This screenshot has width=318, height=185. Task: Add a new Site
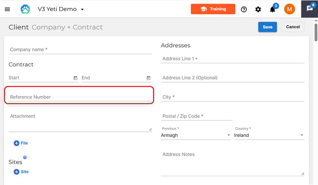point(21,172)
